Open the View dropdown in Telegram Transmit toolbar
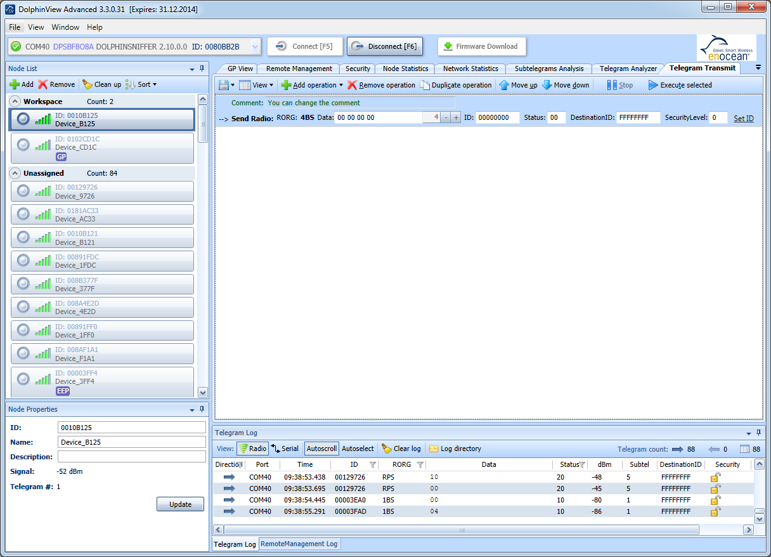The image size is (771, 557). 256,85
